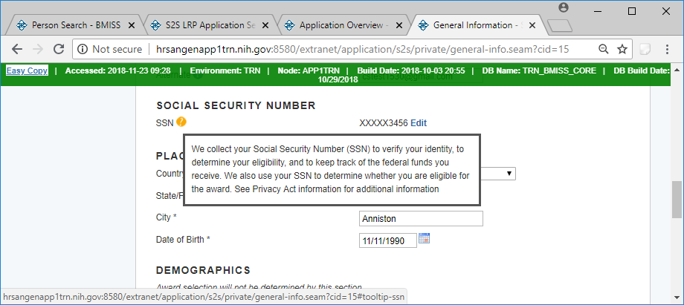Bookmark this page with the star icon
Screen dimensions: 684x305
tap(623, 50)
